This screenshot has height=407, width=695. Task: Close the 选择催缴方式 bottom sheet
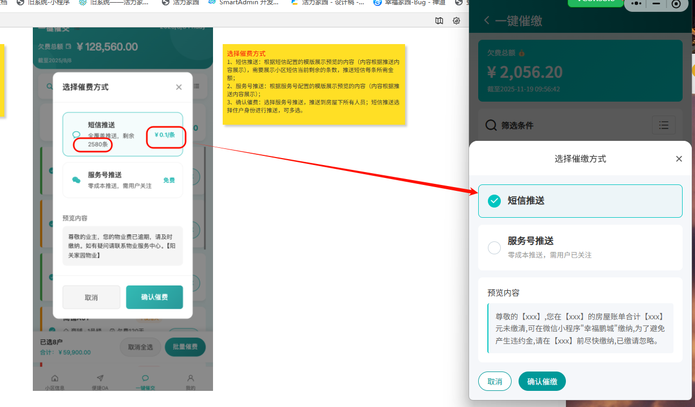coord(679,159)
